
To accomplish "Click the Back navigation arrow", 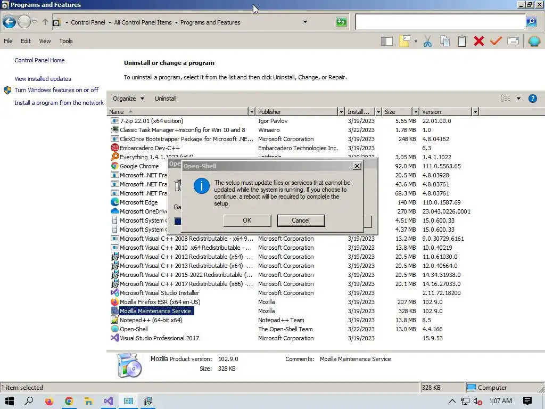I will (10, 22).
